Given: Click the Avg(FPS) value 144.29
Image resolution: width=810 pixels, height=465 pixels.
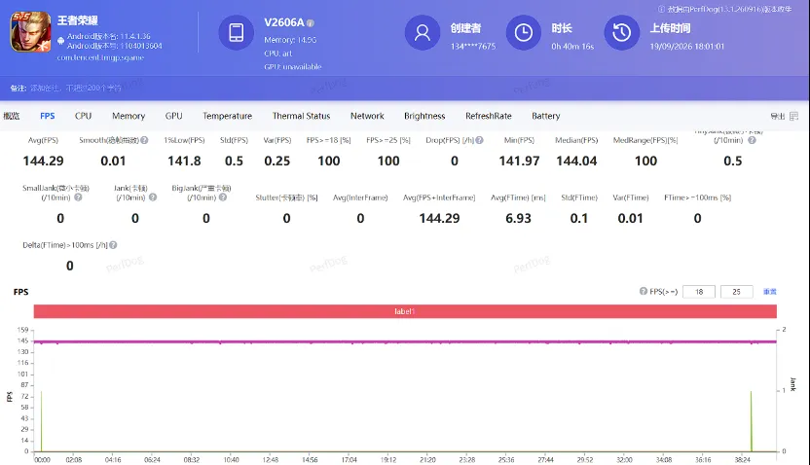Looking at the screenshot, I should 44,161.
